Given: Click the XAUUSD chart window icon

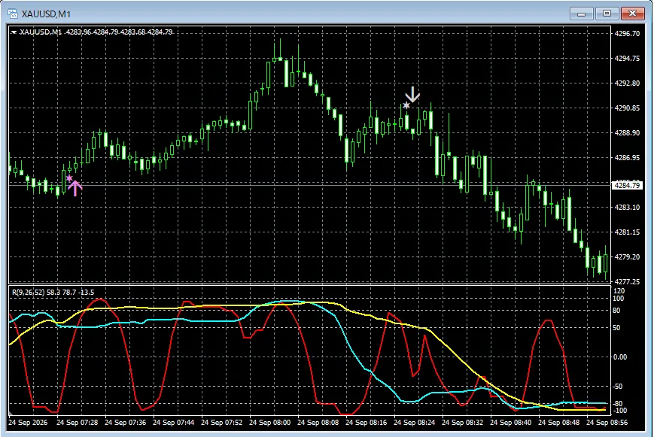Looking at the screenshot, I should pos(13,14).
